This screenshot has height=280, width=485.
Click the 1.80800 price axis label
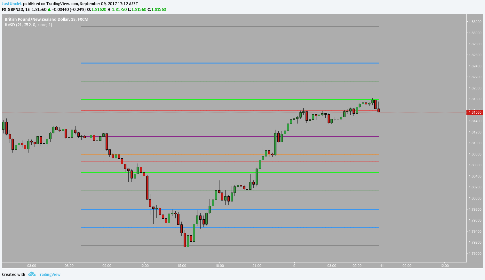pos(475,154)
